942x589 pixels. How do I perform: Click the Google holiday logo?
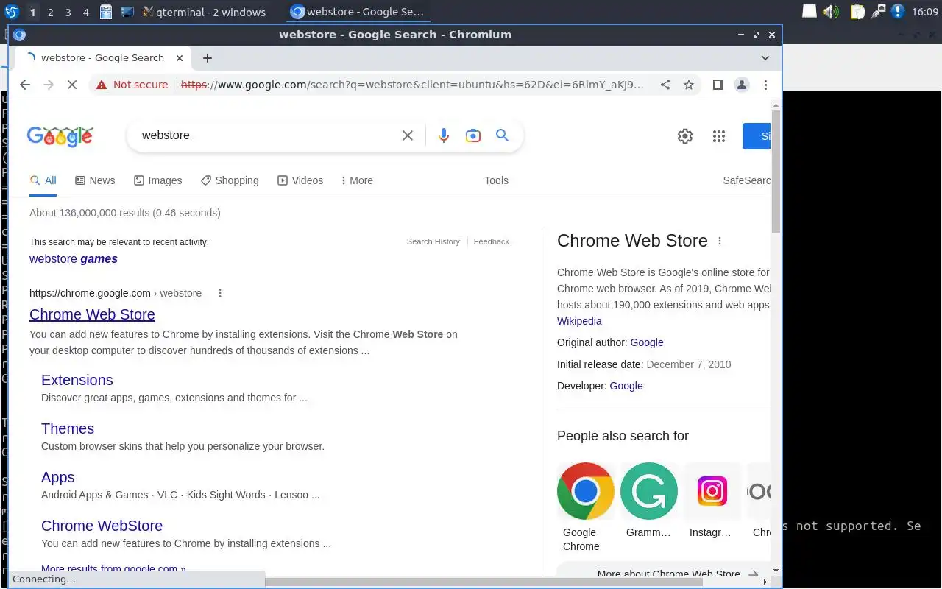pyautogui.click(x=60, y=136)
